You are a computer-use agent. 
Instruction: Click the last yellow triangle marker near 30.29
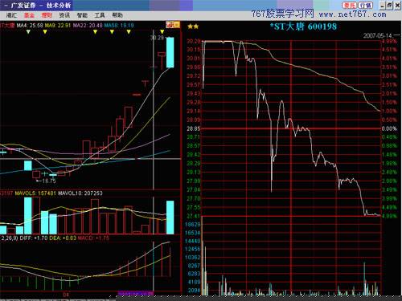tap(162, 32)
